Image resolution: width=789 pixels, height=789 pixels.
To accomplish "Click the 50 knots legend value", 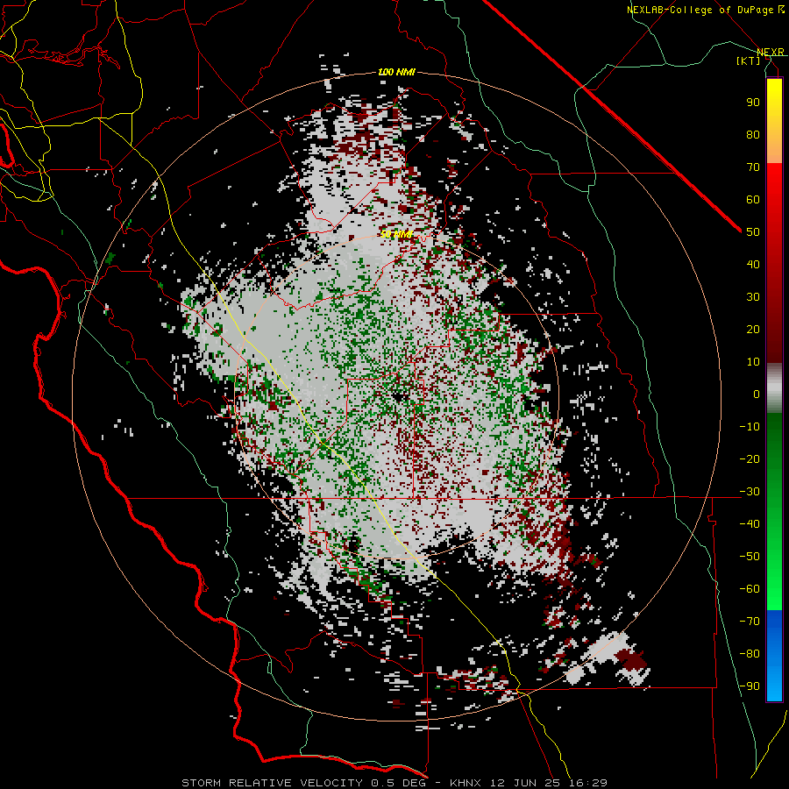I will (753, 232).
